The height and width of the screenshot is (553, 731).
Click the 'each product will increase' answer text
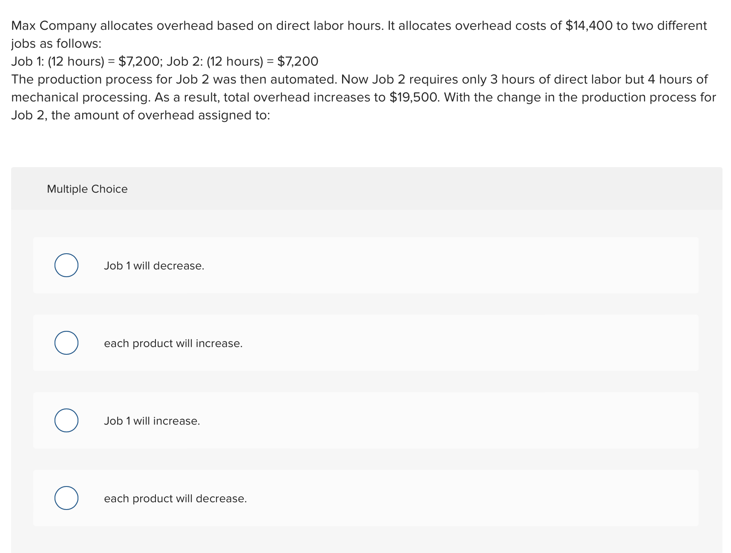(173, 343)
